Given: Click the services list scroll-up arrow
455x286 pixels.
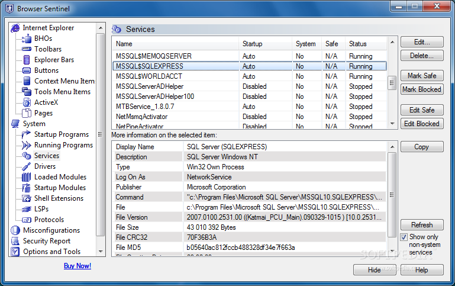Looking at the screenshot, I should (392, 43).
